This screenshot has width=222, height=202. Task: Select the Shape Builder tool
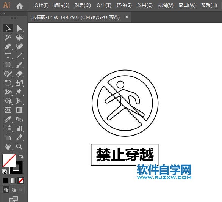coord(8,101)
